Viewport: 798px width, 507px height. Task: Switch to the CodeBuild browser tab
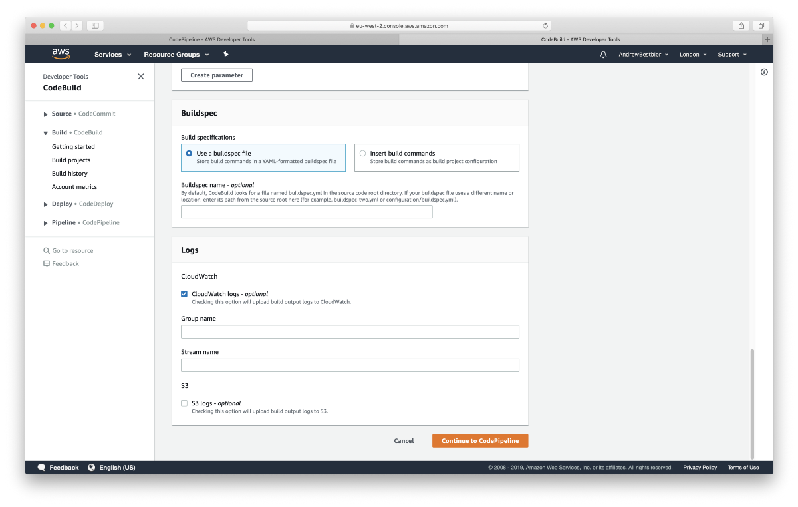[x=581, y=39]
